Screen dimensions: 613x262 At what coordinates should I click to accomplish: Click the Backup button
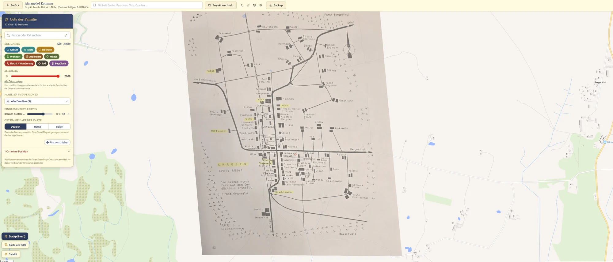point(276,5)
